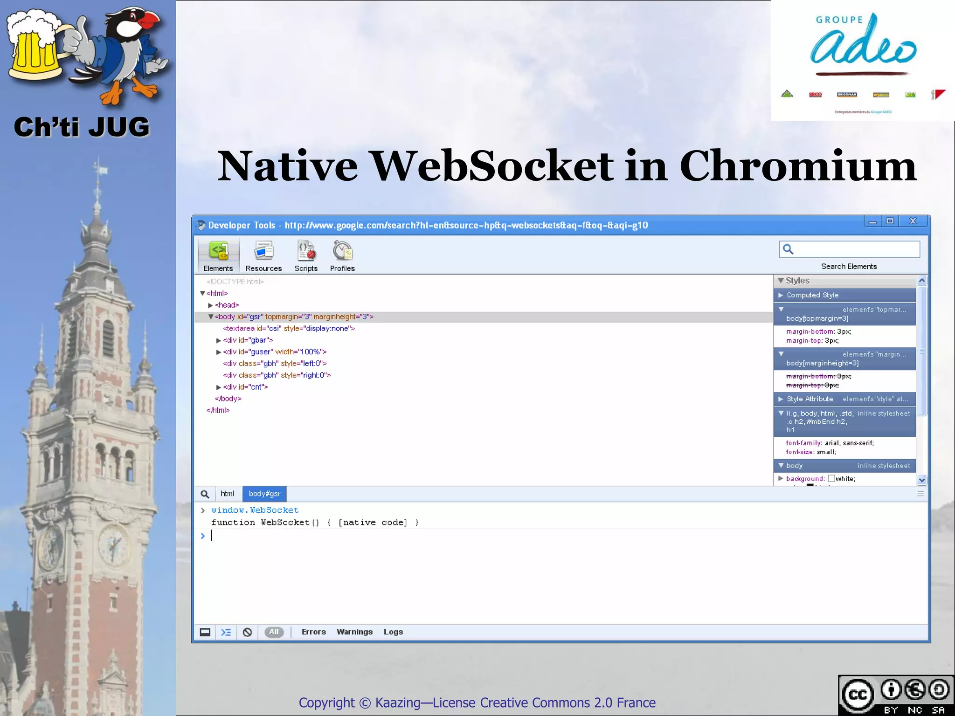Click the font-family: arial property
The width and height of the screenshot is (955, 716).
pyautogui.click(x=830, y=443)
